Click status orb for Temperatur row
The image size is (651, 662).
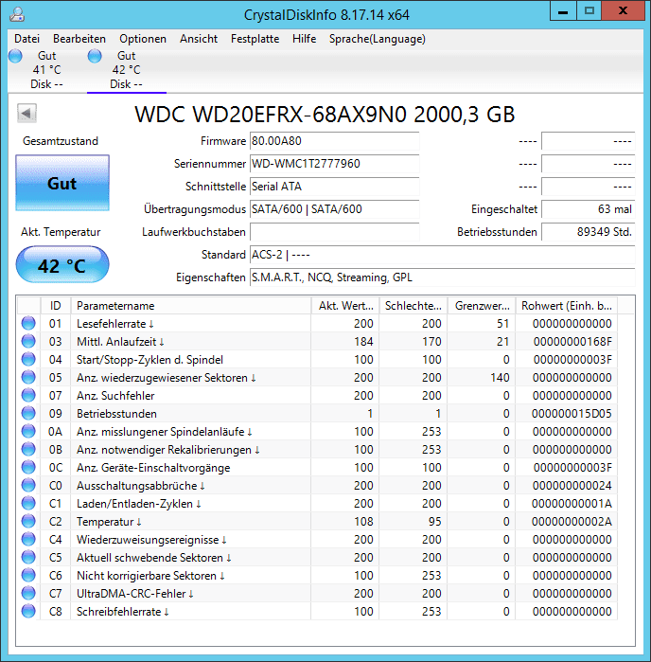coord(28,522)
